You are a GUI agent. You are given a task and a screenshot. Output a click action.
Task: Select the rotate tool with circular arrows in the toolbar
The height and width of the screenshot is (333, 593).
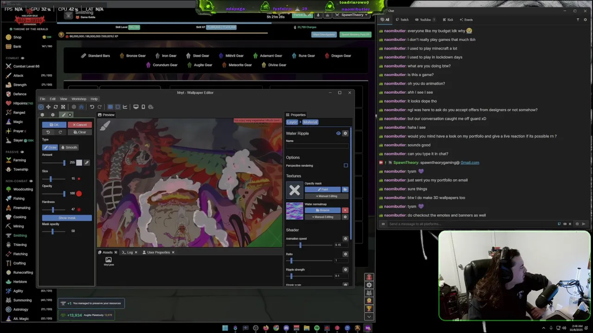point(56,107)
